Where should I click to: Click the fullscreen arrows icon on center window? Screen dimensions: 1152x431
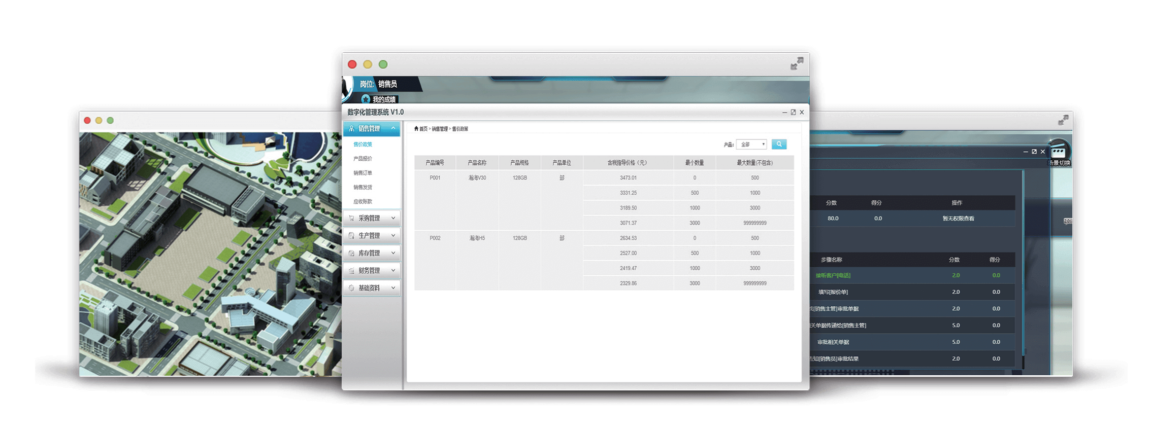797,64
